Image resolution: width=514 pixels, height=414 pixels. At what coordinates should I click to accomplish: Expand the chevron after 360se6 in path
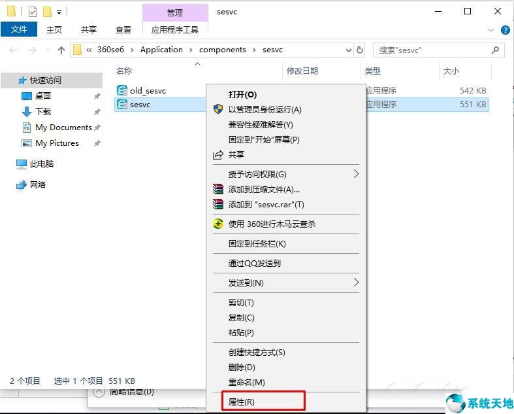coord(132,50)
